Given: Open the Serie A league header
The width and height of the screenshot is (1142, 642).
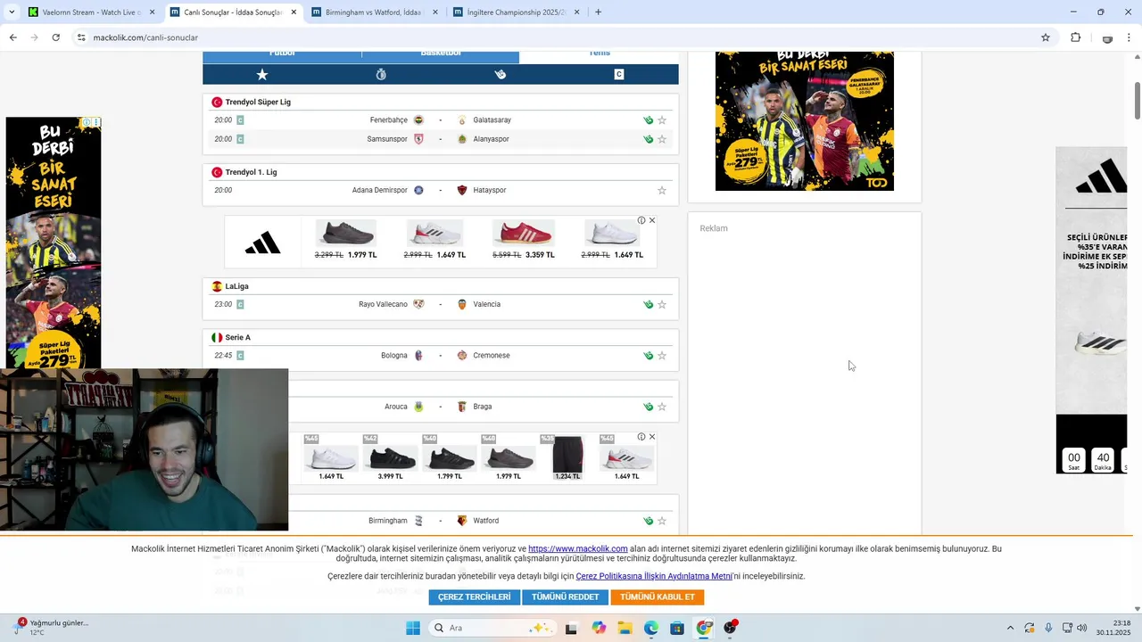Looking at the screenshot, I should click(x=238, y=338).
